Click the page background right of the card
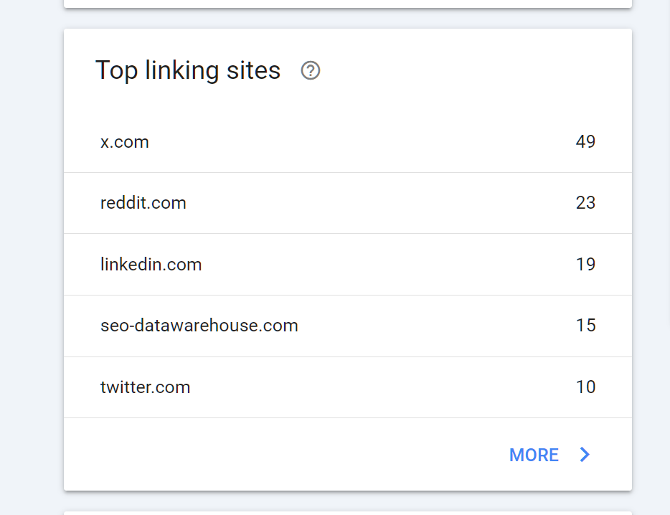The height and width of the screenshot is (515, 670). [651, 258]
